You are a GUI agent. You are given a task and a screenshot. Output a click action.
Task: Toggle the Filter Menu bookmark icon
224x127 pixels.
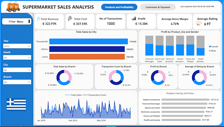(x=29, y=21)
